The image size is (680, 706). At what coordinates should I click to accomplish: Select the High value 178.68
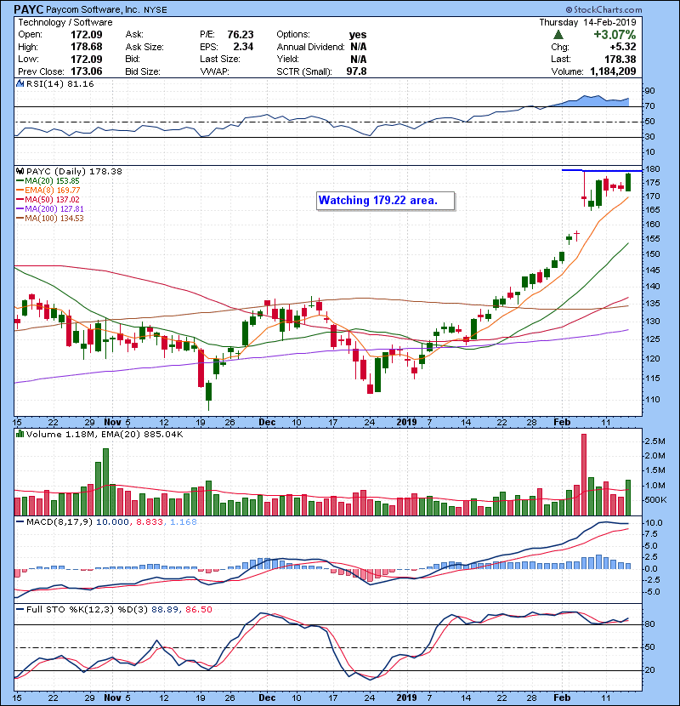point(87,47)
